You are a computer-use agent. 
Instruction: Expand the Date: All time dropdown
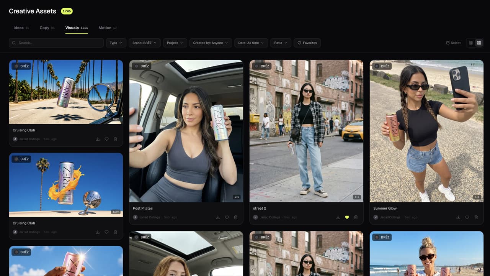[251, 43]
